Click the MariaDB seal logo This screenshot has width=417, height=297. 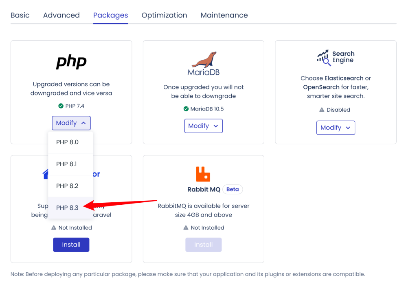[x=204, y=59]
